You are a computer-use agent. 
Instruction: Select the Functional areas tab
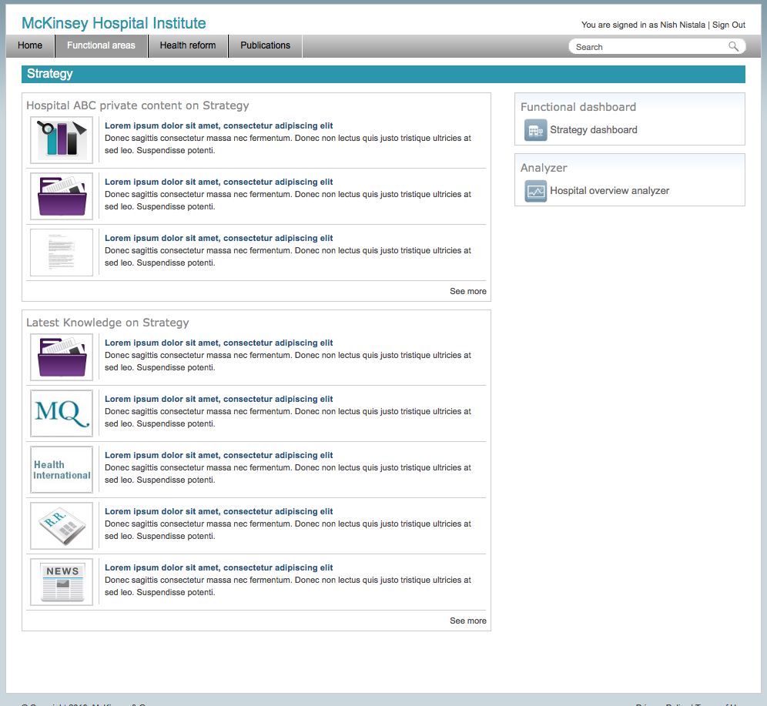point(101,45)
